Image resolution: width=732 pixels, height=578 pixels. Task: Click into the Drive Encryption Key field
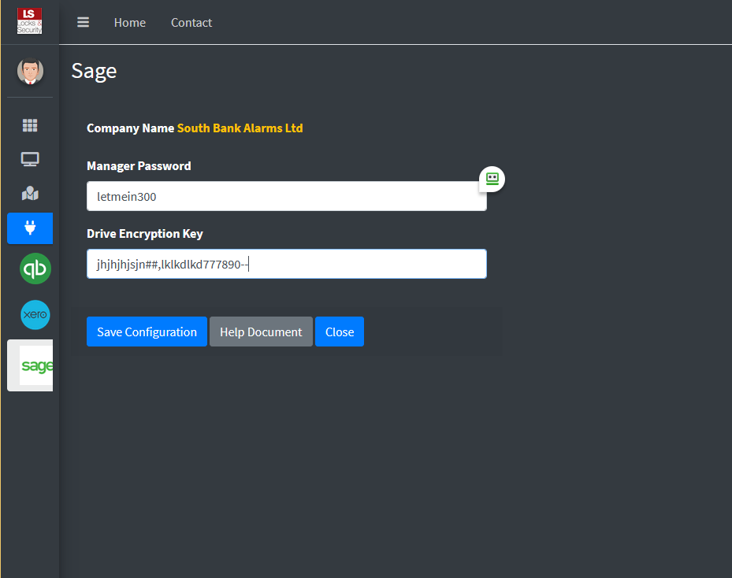pyautogui.click(x=287, y=264)
